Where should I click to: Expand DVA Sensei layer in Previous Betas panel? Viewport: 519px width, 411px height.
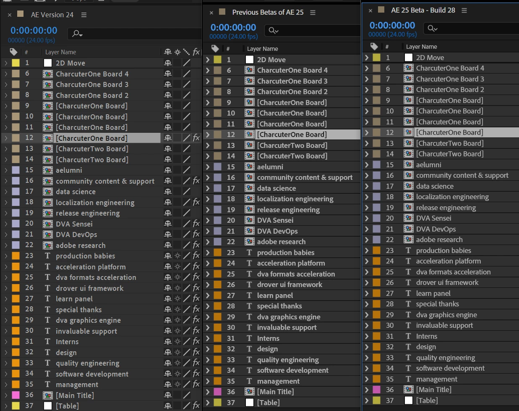tap(207, 220)
